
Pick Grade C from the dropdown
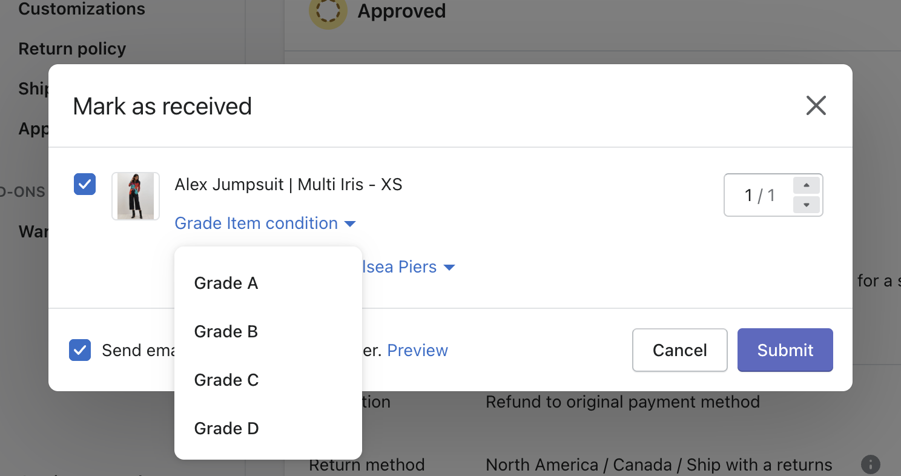coord(226,380)
